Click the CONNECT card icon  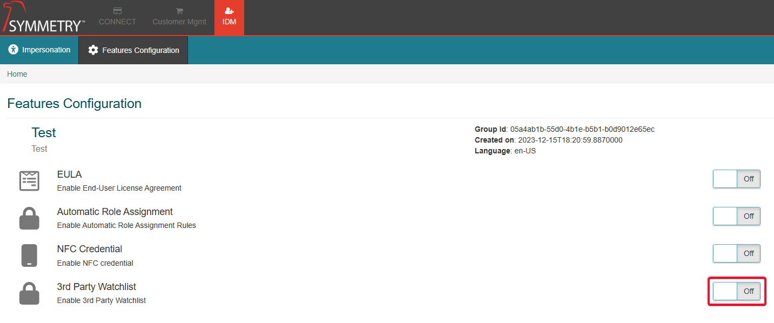click(117, 11)
